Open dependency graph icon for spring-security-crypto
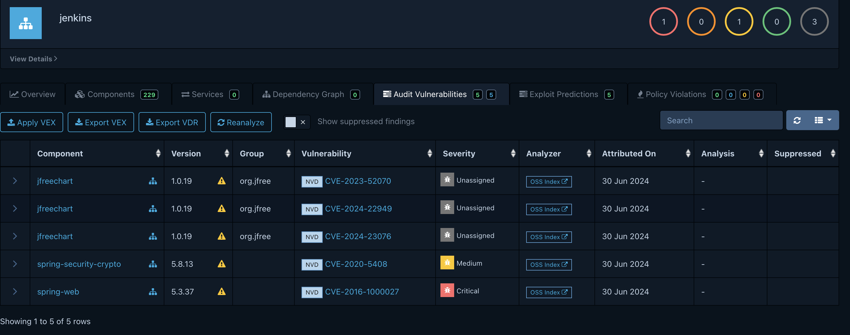The width and height of the screenshot is (850, 335). point(153,264)
